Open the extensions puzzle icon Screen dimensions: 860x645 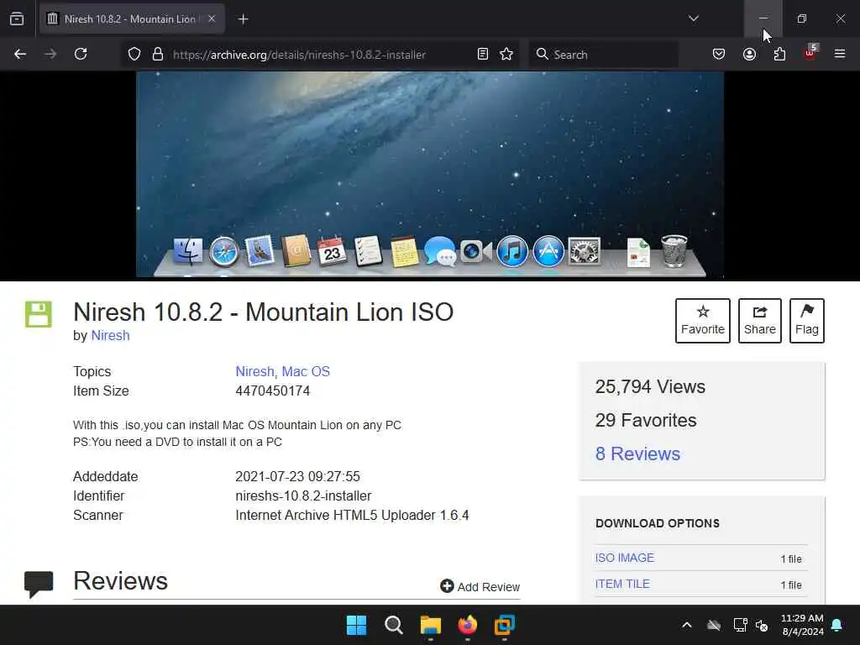[779, 54]
